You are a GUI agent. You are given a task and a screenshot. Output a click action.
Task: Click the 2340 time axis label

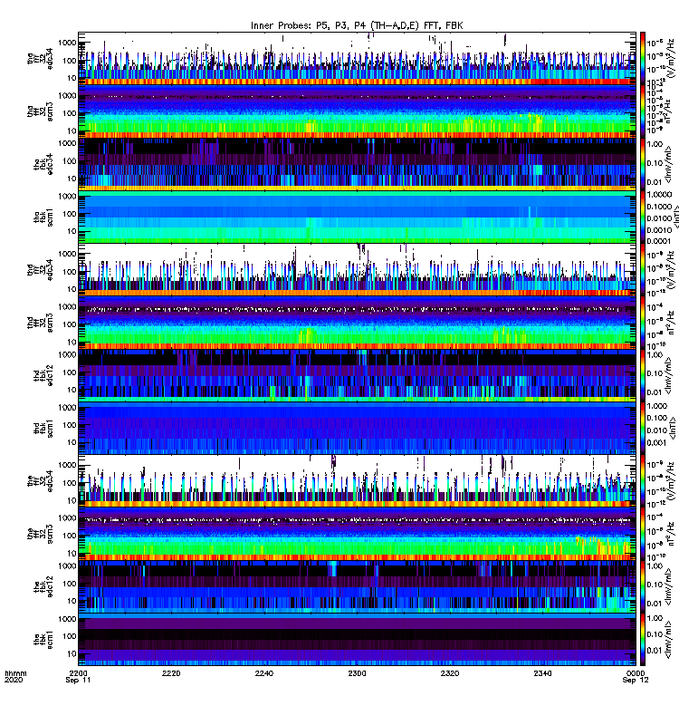(x=542, y=673)
